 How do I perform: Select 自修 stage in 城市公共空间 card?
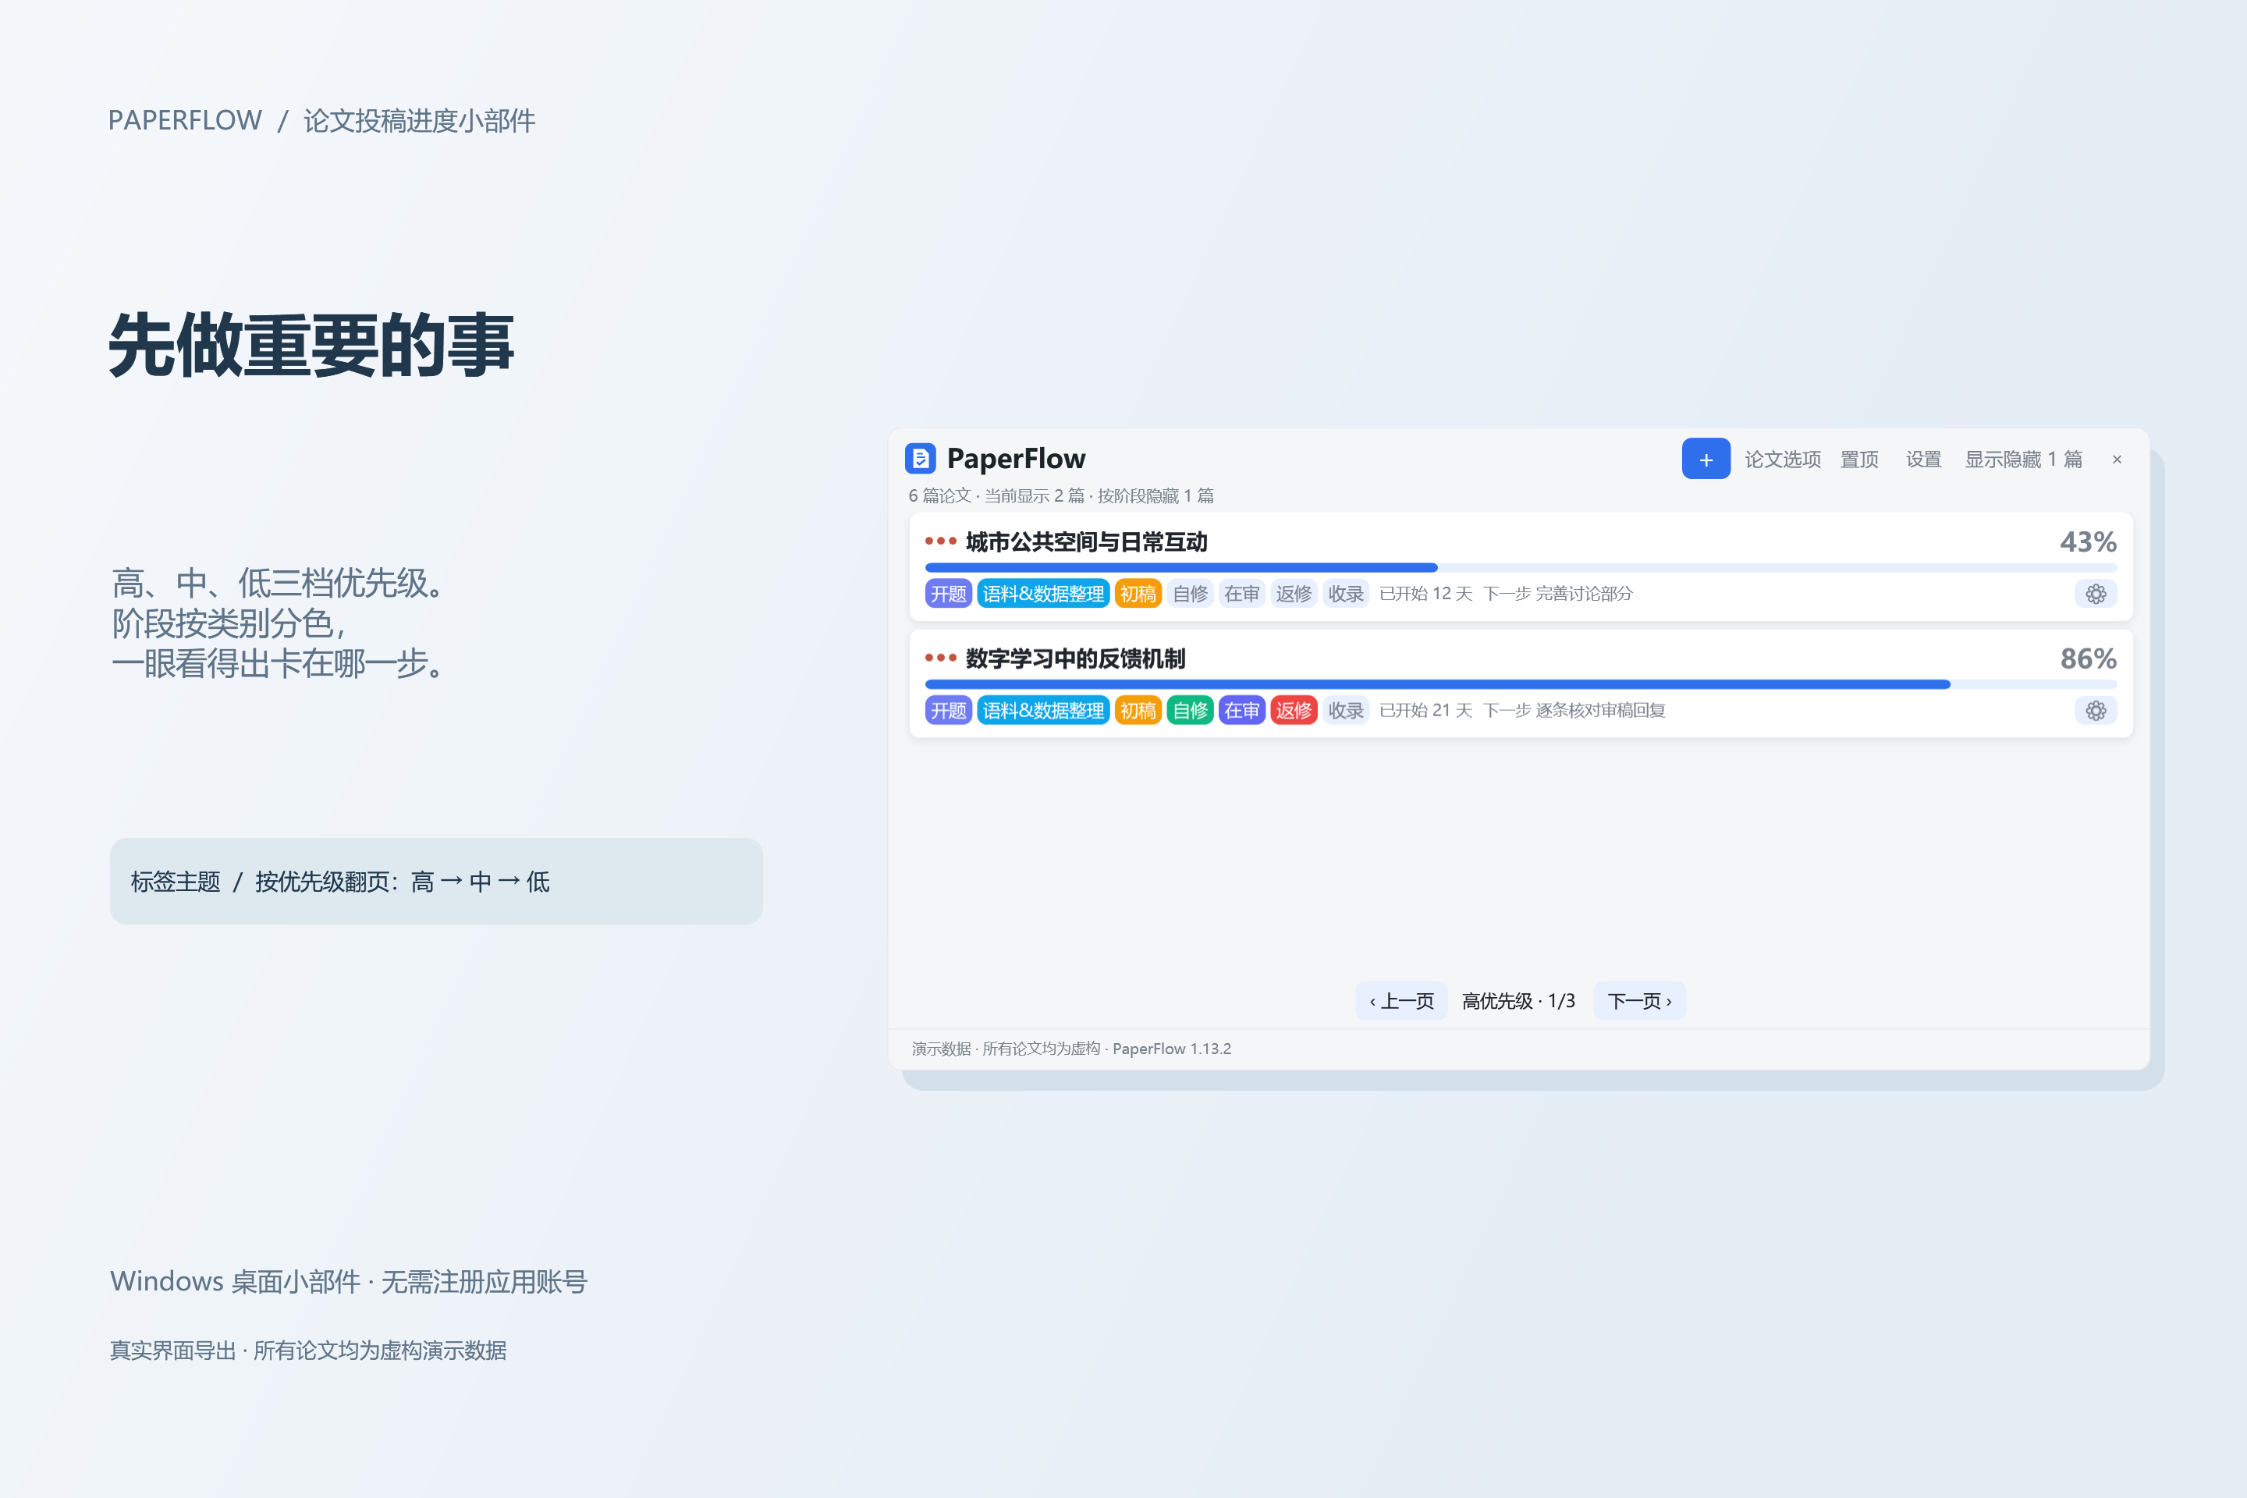tap(1191, 595)
